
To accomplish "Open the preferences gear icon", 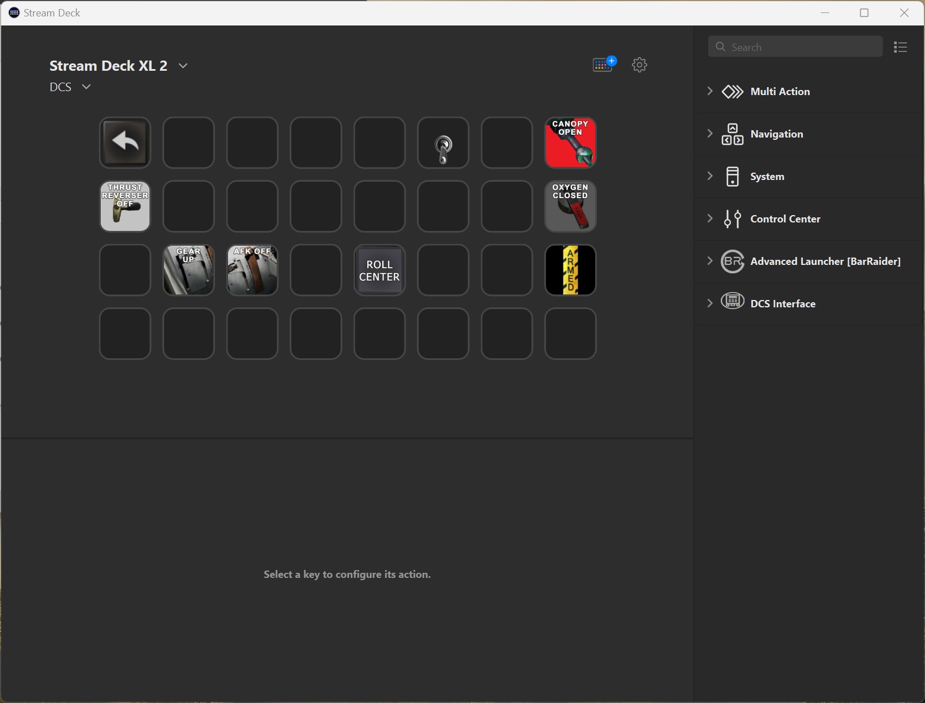I will pyautogui.click(x=639, y=65).
